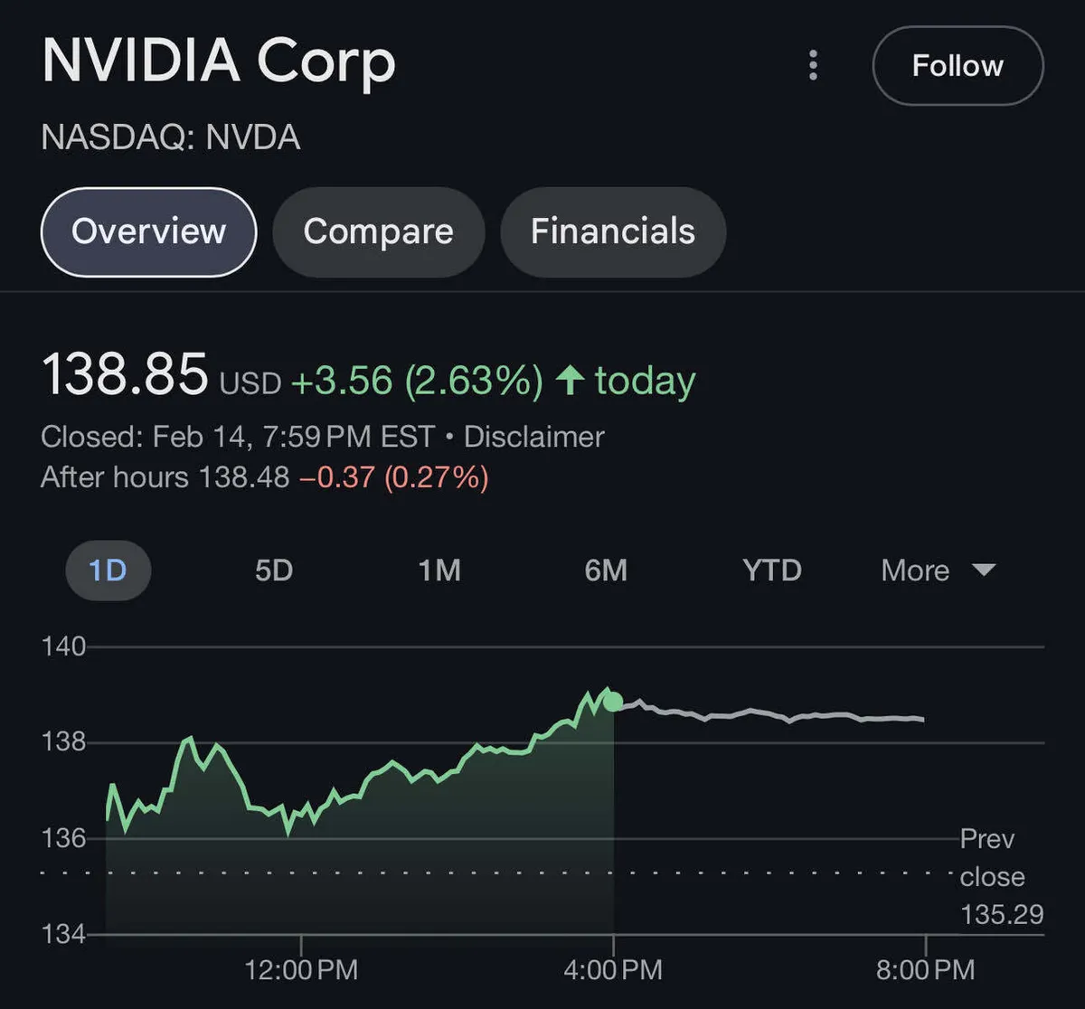The width and height of the screenshot is (1085, 1009).
Task: Select the 1D chart range
Action: coord(108,571)
